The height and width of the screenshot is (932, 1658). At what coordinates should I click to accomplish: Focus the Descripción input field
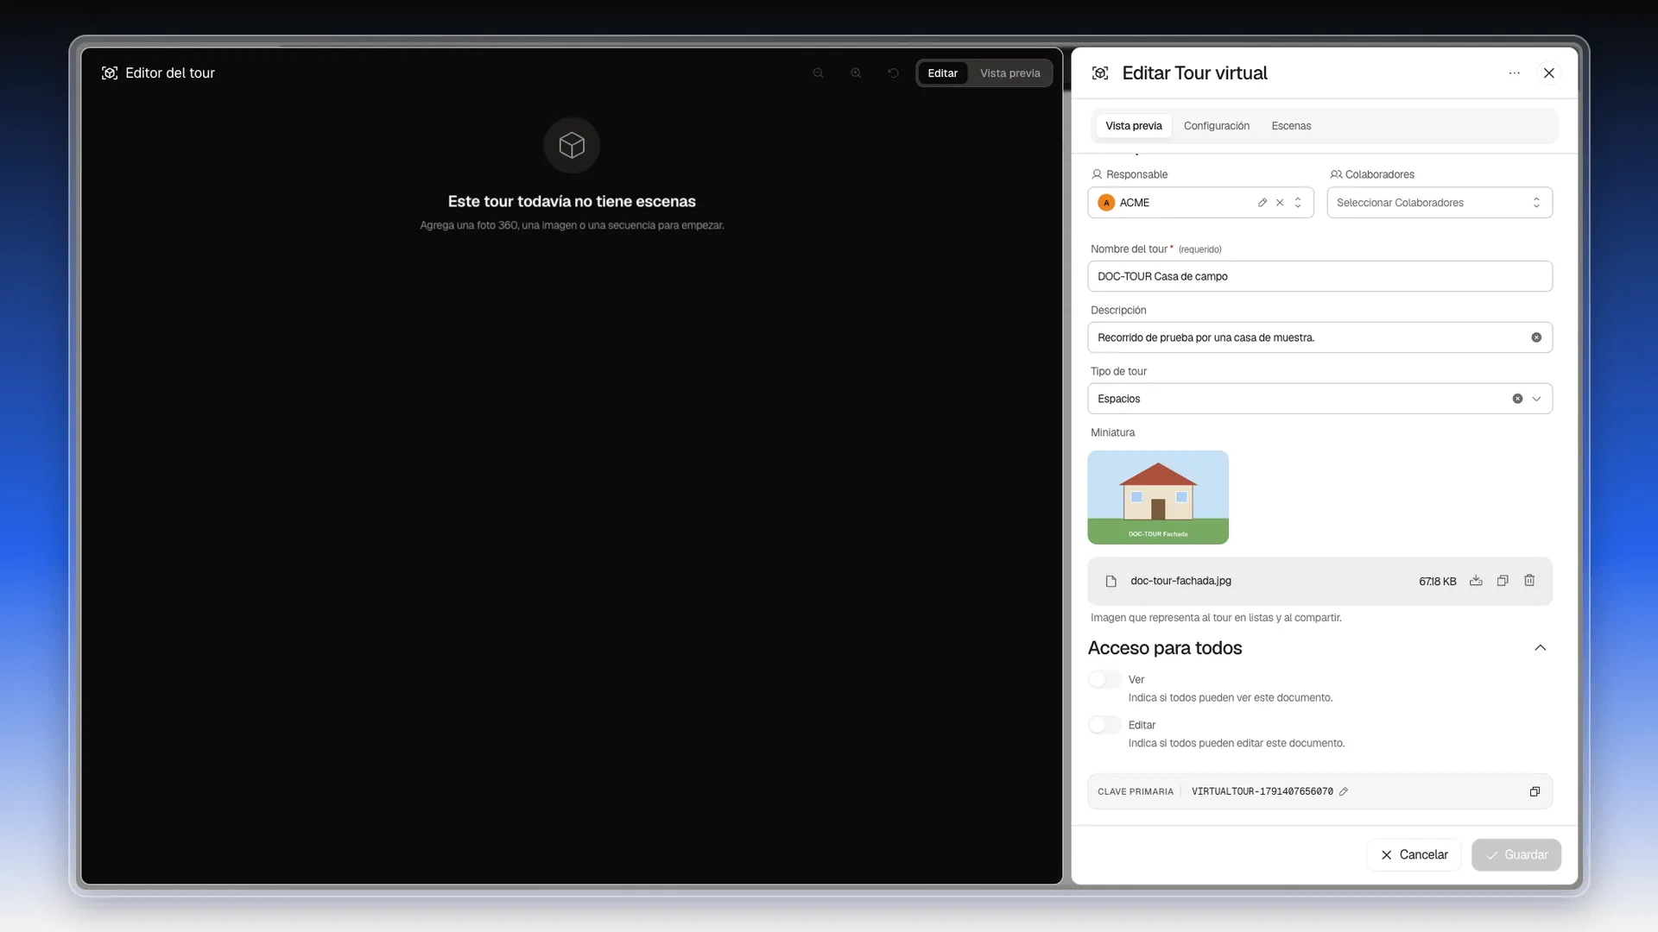pos(1319,337)
